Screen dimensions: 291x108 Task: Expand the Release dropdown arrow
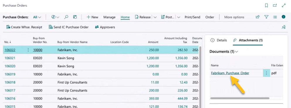coord(155,17)
